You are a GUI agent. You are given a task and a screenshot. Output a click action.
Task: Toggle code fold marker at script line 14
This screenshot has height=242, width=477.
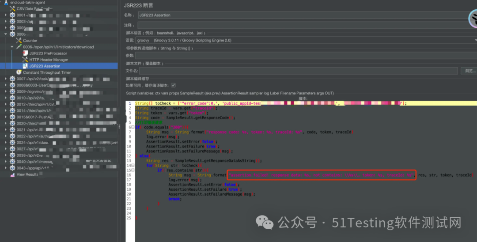(x=133, y=166)
